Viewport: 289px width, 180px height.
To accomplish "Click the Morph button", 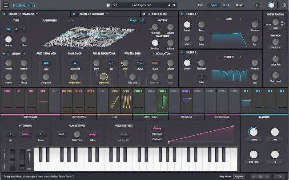I will (x=133, y=20).
